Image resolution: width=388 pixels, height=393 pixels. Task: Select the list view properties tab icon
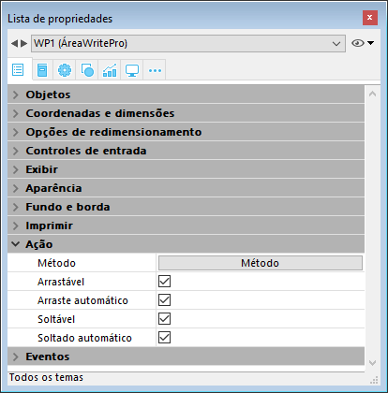click(x=18, y=70)
